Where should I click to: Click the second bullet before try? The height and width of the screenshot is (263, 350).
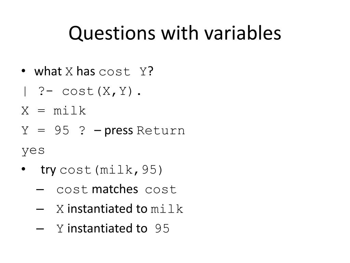24,169
